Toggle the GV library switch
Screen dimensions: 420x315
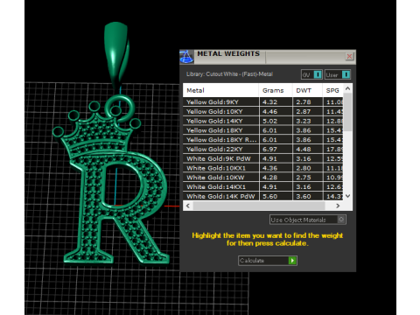pyautogui.click(x=311, y=74)
